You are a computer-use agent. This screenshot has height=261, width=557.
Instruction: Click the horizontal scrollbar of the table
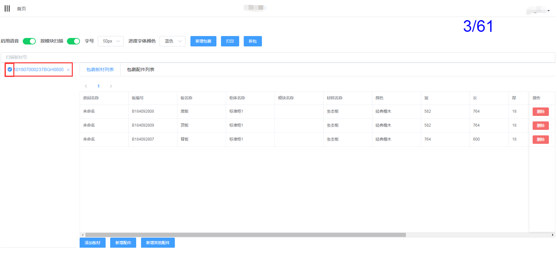pos(245,235)
